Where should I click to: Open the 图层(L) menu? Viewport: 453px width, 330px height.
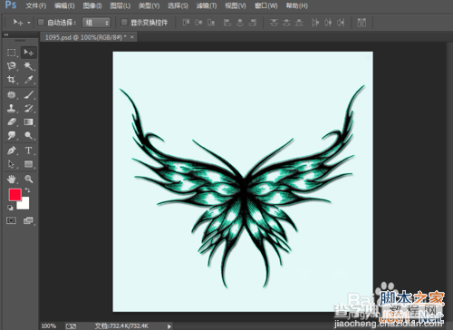(x=120, y=5)
